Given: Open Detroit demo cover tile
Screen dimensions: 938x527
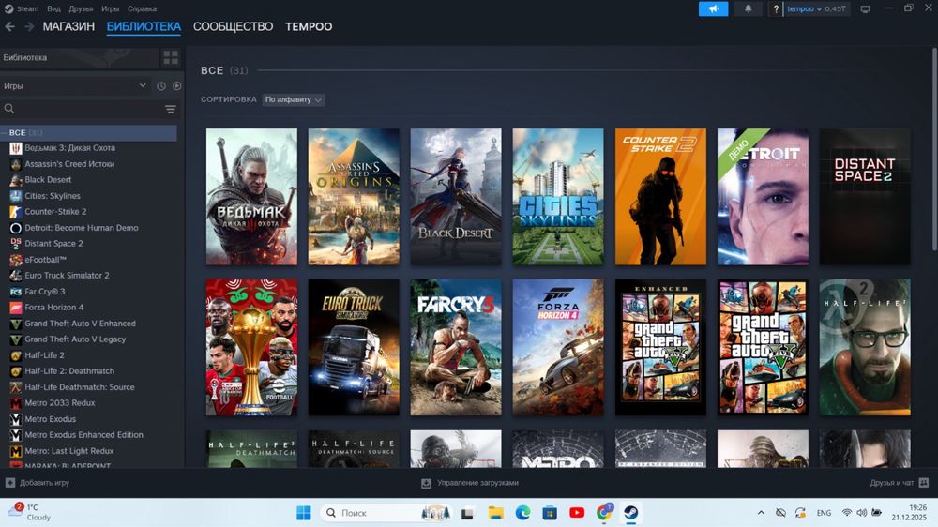Looking at the screenshot, I should (763, 197).
